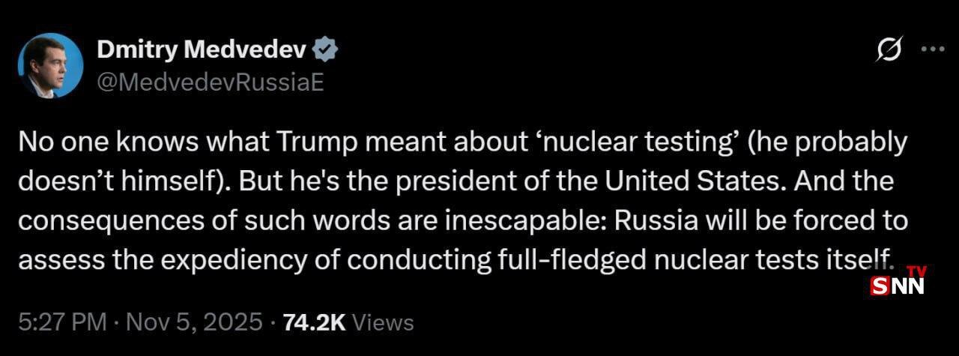
Task: Click the SNN logo watermark
Action: tap(898, 283)
